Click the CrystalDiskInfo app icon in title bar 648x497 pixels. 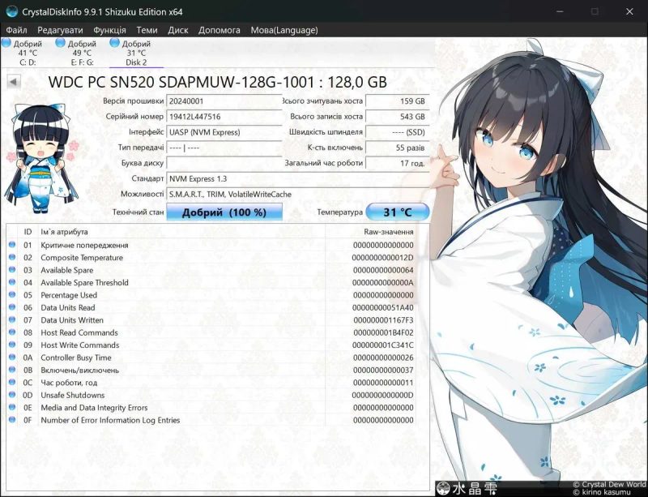[12, 11]
